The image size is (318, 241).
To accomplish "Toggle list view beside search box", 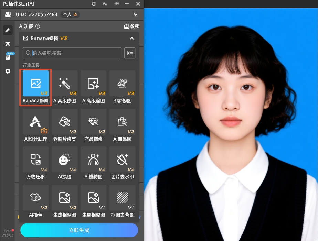I will (130, 53).
